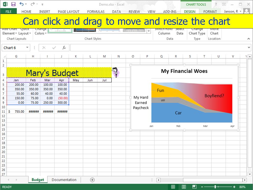Viewport: 253px width, 190px height.
Task: Click the user account picture icon
Action: (x=247, y=11)
